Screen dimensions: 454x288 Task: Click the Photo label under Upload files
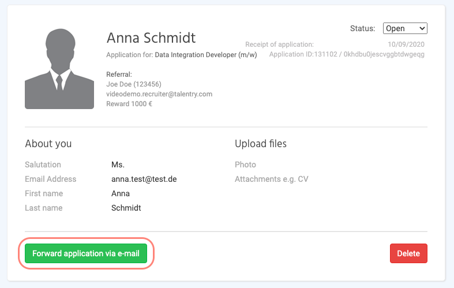[245, 164]
